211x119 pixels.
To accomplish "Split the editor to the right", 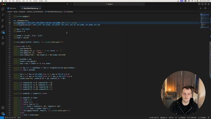I will 205,8.
